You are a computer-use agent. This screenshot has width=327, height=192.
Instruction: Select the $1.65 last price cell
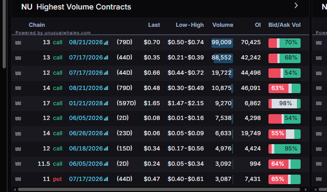(152, 103)
